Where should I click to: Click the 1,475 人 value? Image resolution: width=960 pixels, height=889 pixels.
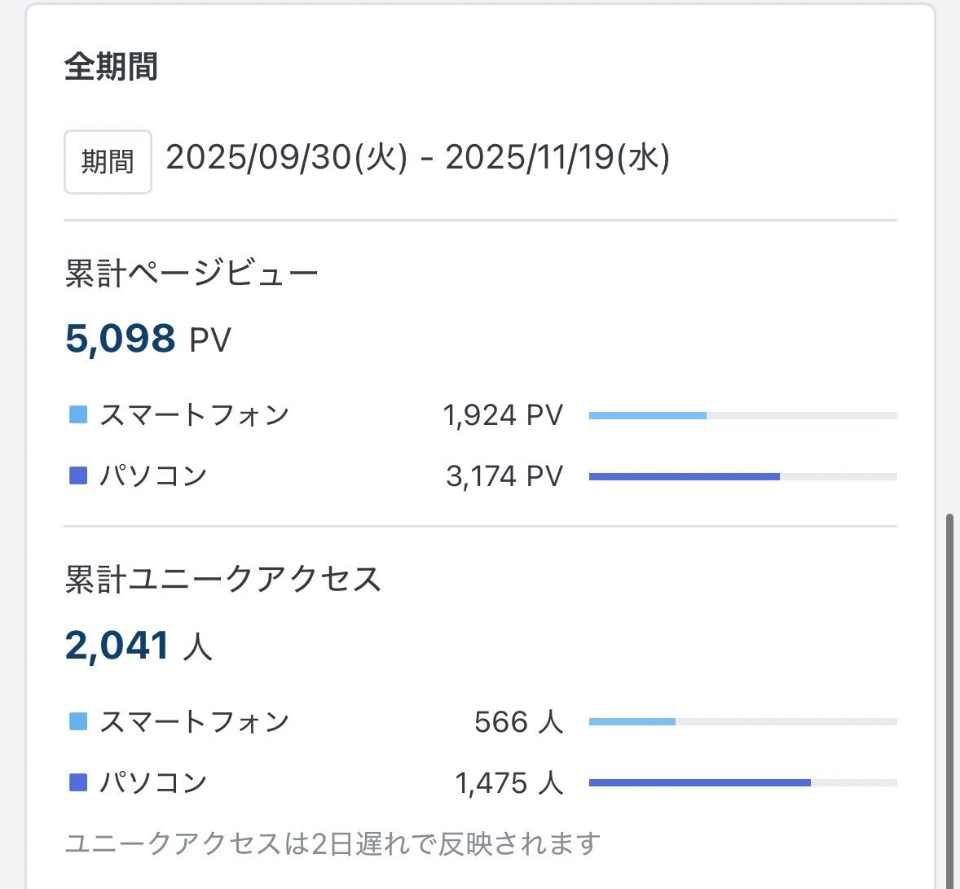point(509,782)
